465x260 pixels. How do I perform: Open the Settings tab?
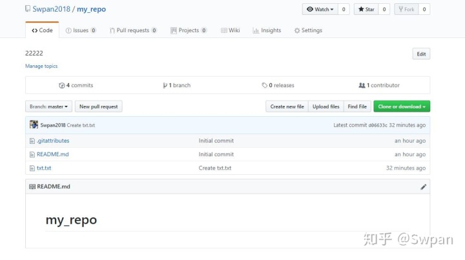(x=308, y=30)
